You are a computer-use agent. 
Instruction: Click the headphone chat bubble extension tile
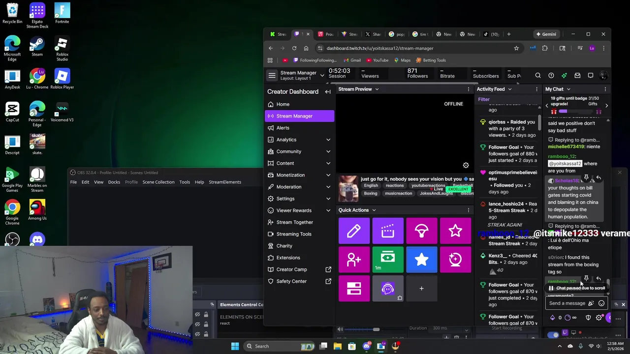coord(388,289)
